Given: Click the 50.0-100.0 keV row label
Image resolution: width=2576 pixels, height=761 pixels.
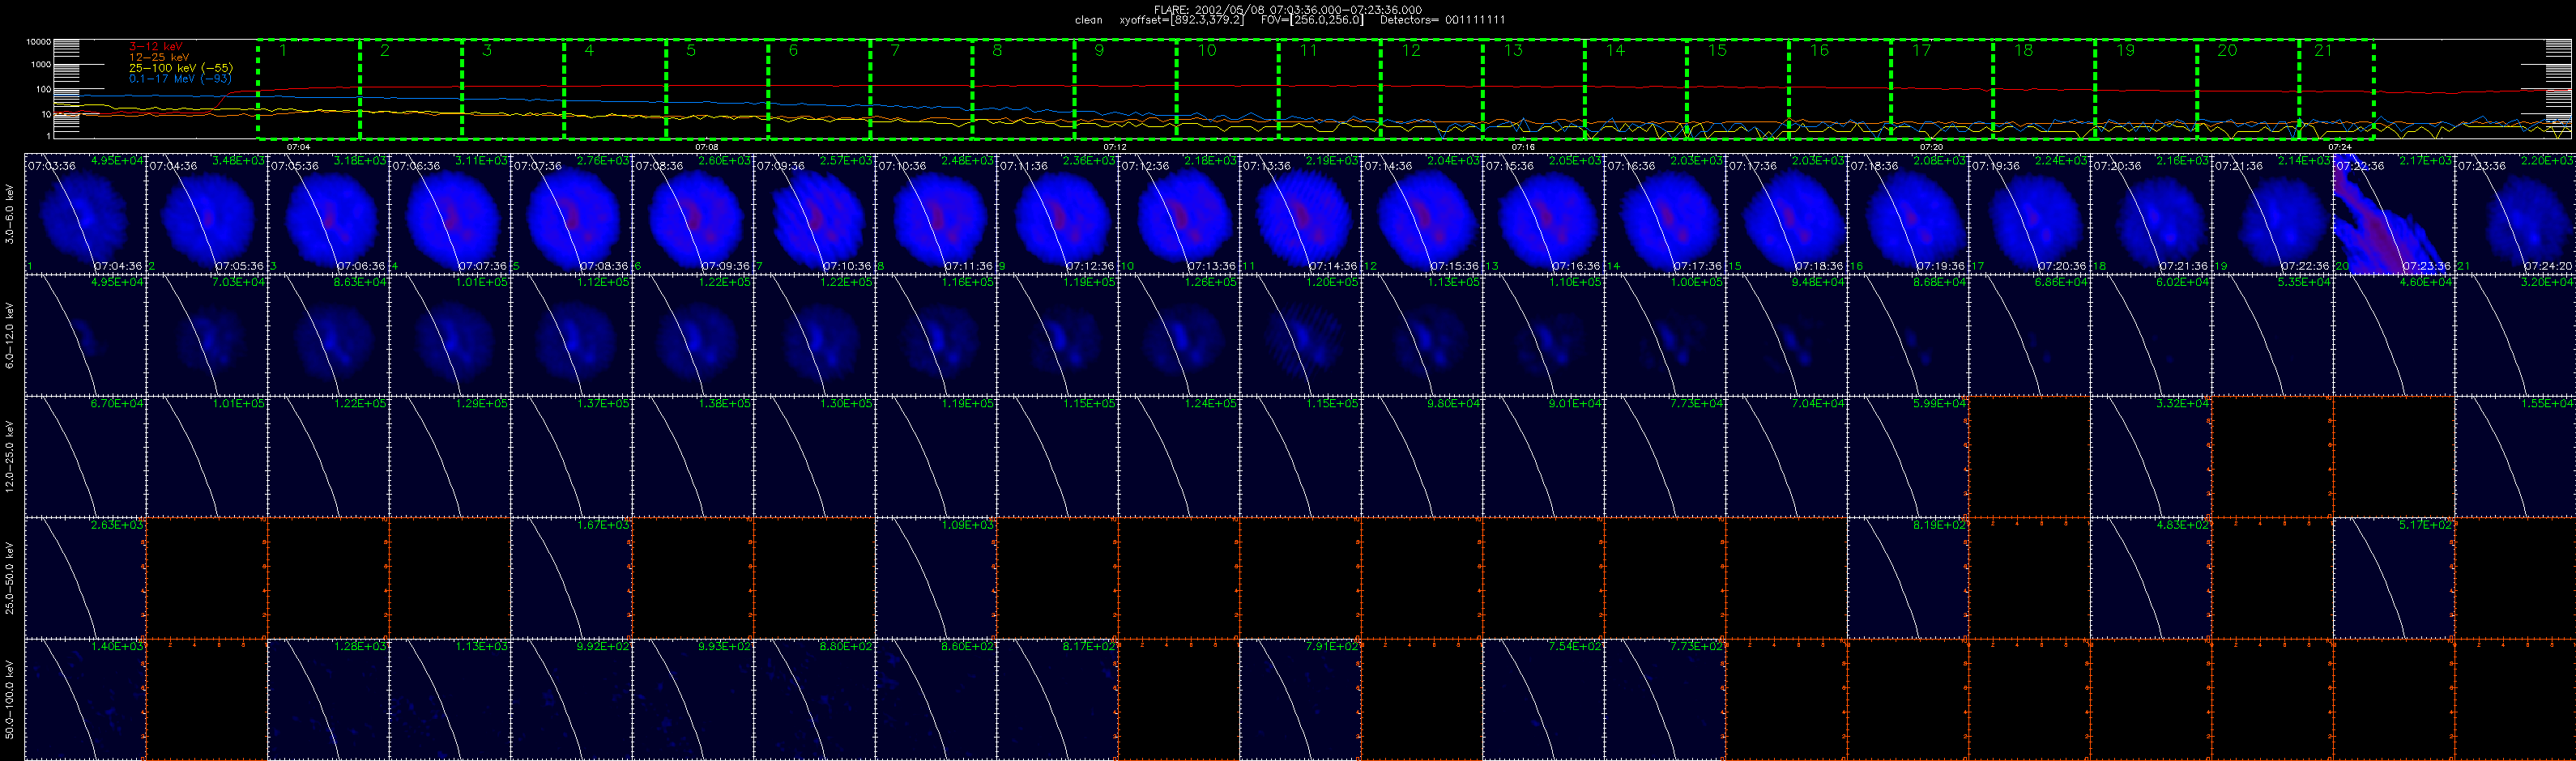Looking at the screenshot, I should click(10, 699).
